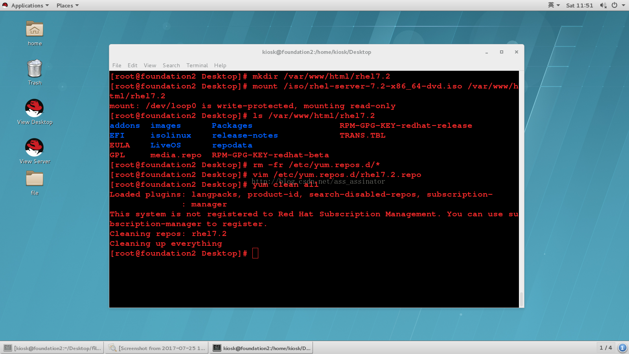Screen dimensions: 629x354
Task: Click the 'rm -fr /etc/yum.repos.d/*' command
Action: [x=316, y=165]
